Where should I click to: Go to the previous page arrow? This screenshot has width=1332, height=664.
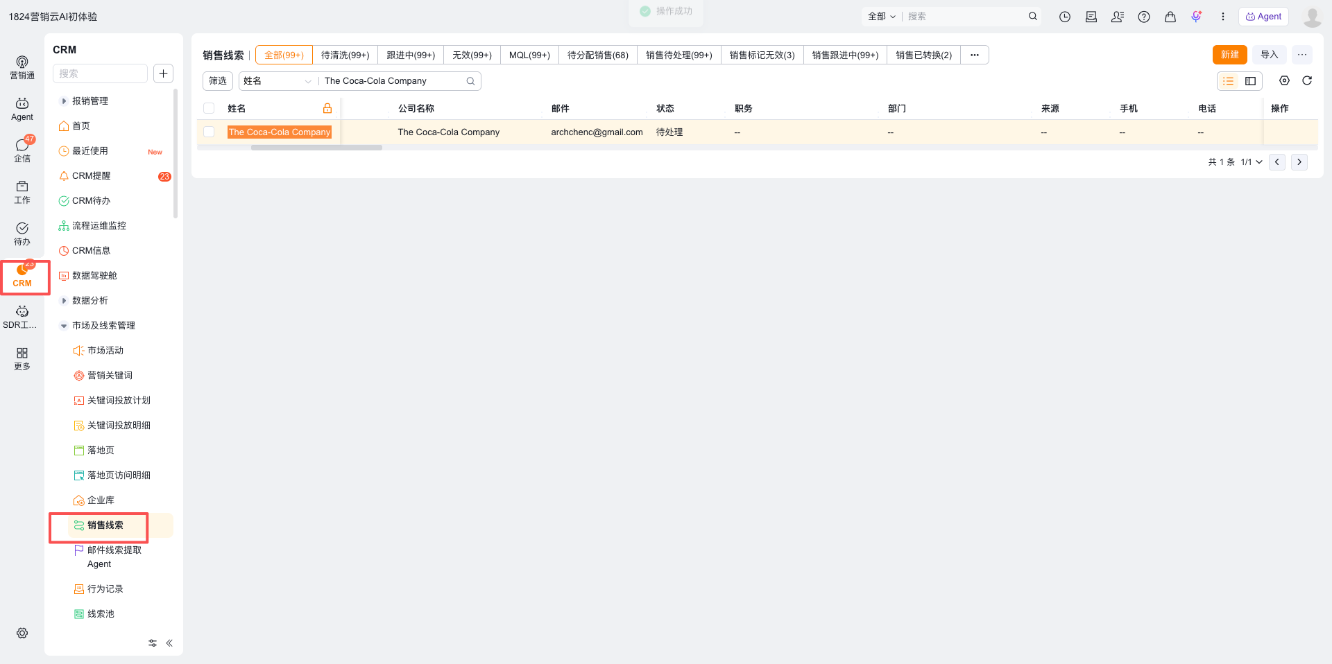tap(1277, 162)
